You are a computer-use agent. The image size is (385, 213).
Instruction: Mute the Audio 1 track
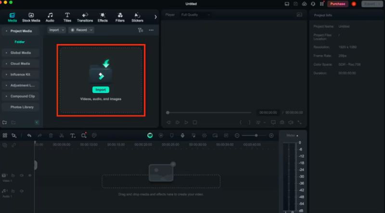tap(22, 191)
